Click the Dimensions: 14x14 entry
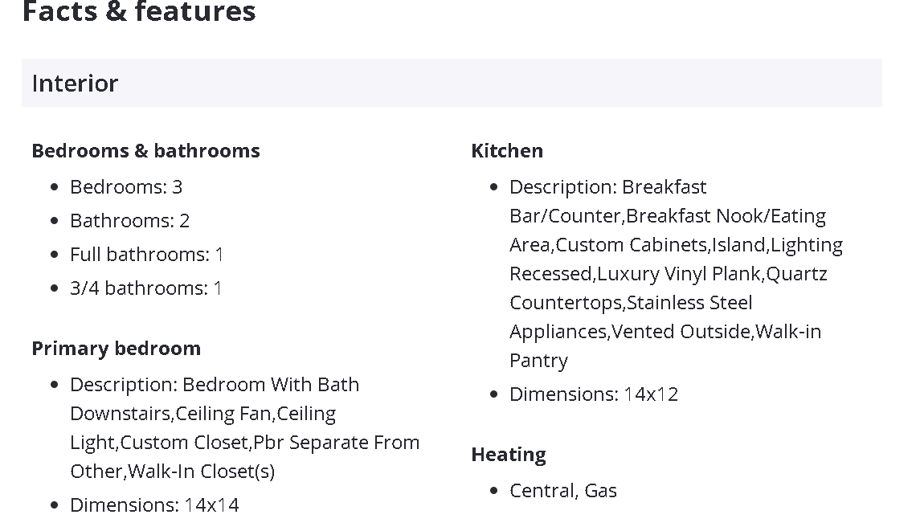This screenshot has height=531, width=916. (155, 505)
